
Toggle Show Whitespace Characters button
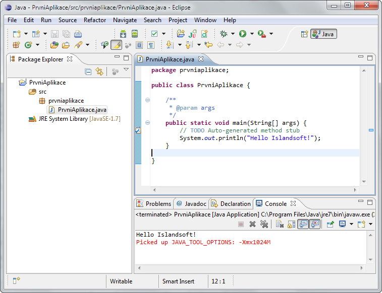tap(151, 45)
